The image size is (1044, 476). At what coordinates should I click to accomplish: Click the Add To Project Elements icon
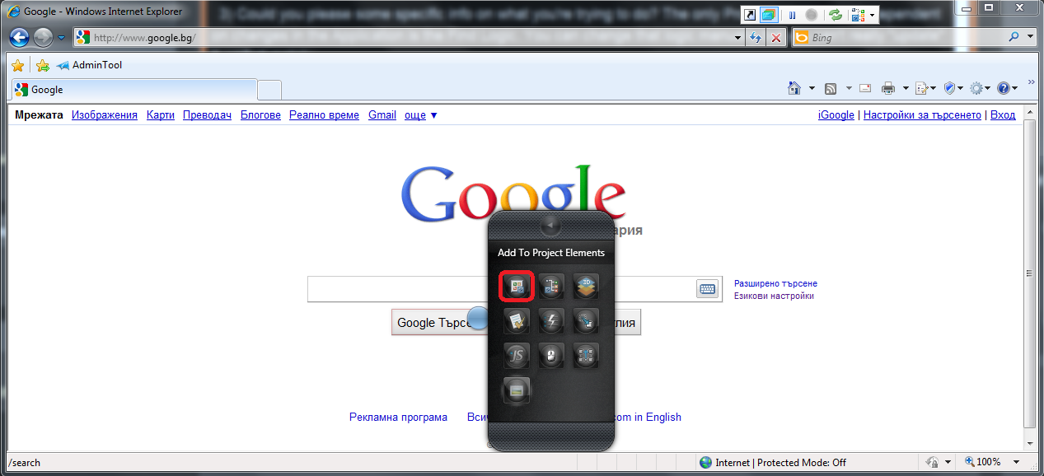pos(517,287)
